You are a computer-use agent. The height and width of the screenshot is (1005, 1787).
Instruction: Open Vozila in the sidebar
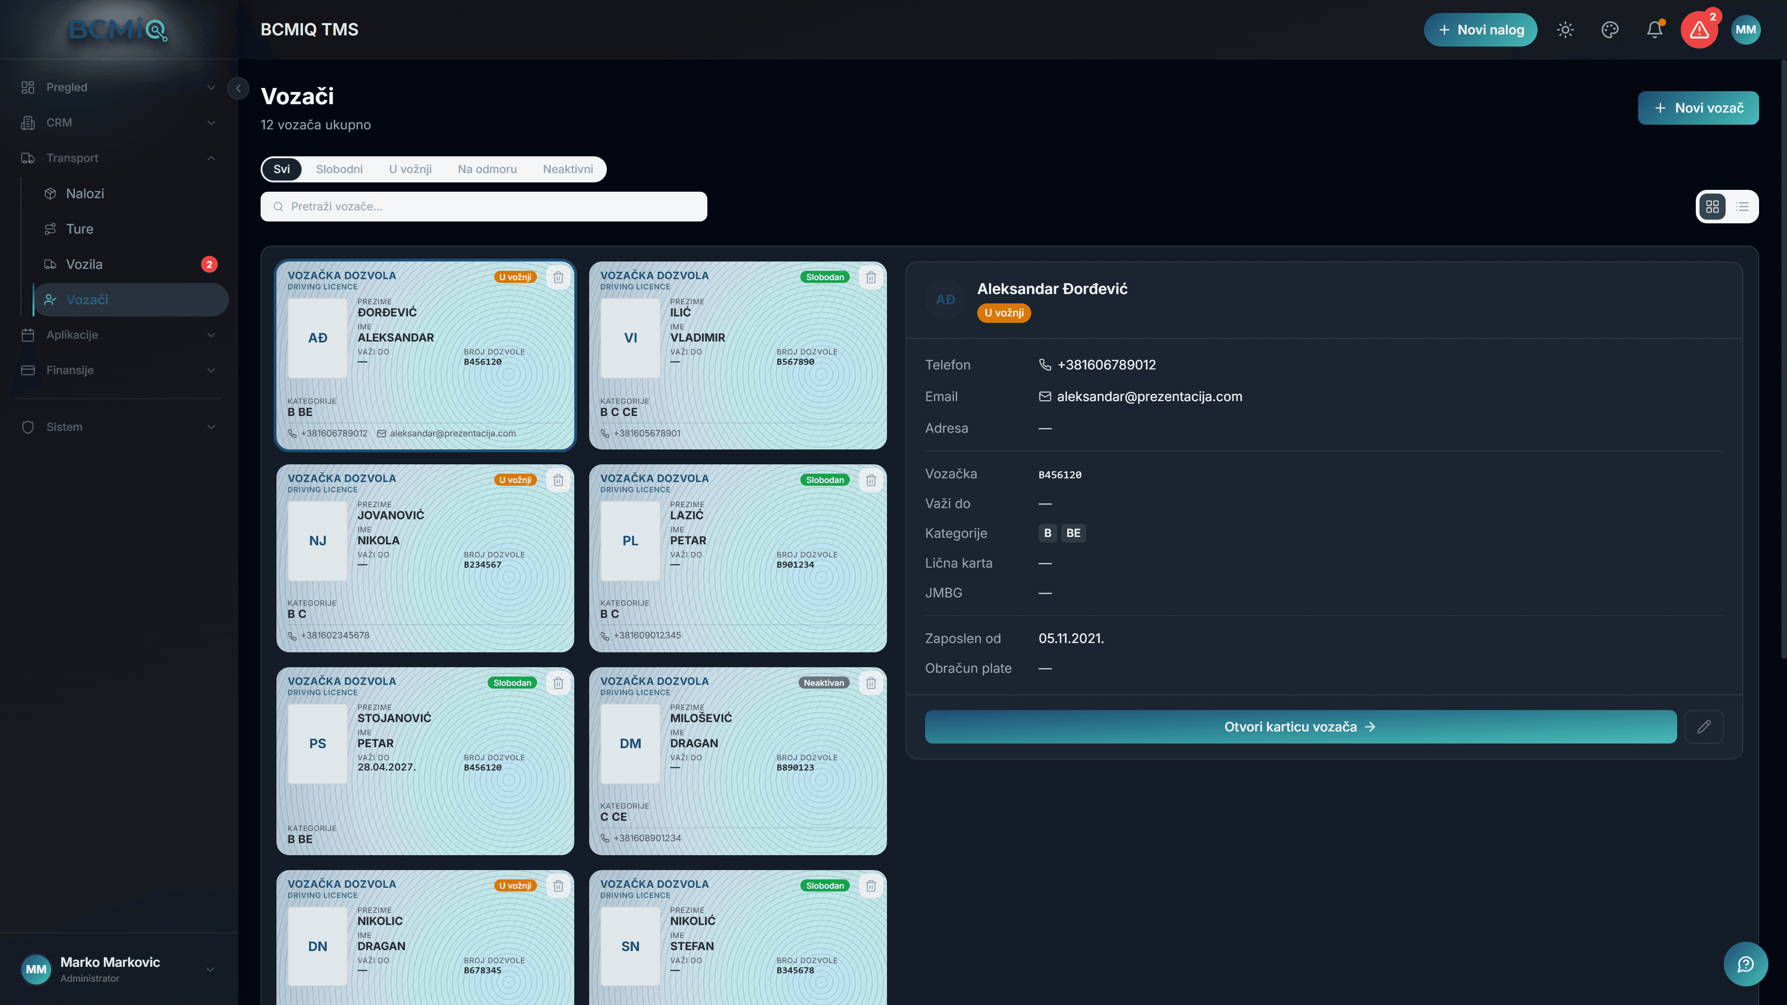[131, 264]
